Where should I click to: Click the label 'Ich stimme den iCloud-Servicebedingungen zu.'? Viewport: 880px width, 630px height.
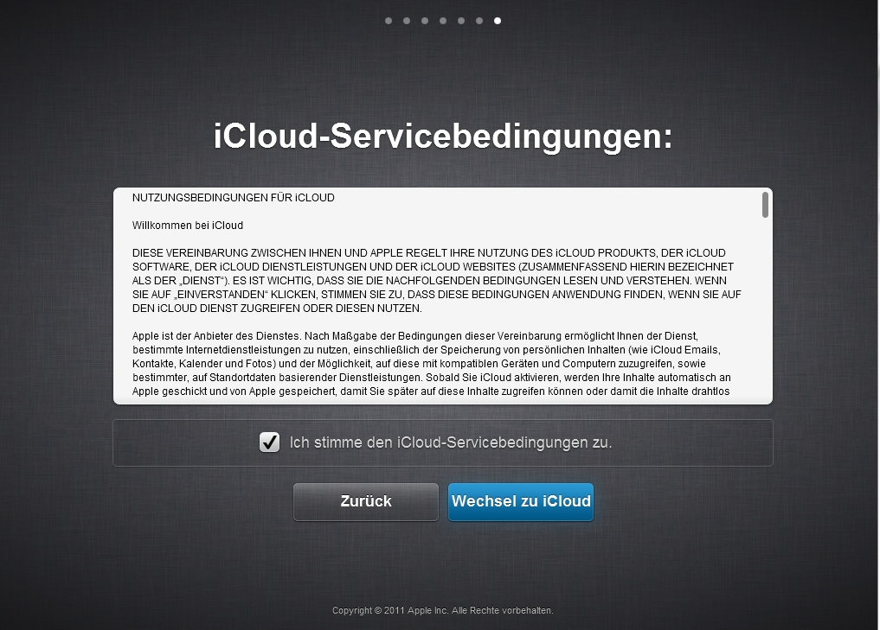[x=451, y=442]
